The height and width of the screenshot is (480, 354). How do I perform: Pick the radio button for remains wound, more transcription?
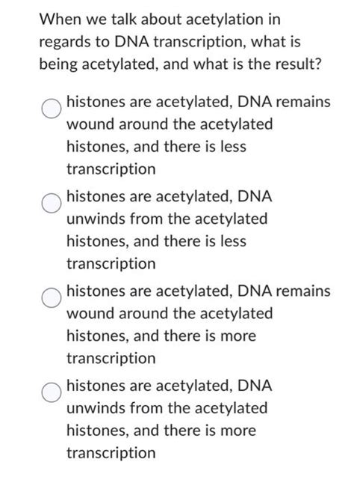point(52,297)
